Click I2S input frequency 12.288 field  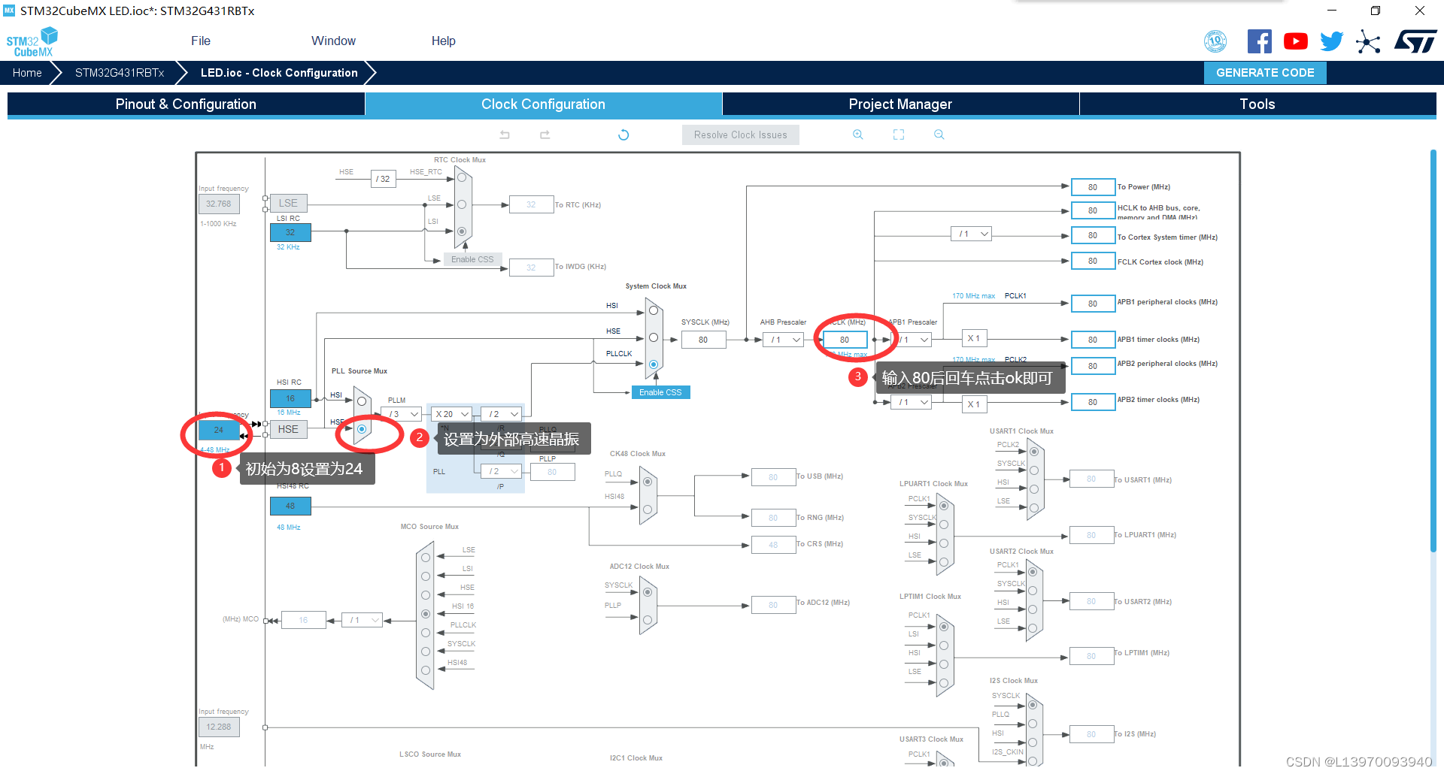[x=219, y=727]
